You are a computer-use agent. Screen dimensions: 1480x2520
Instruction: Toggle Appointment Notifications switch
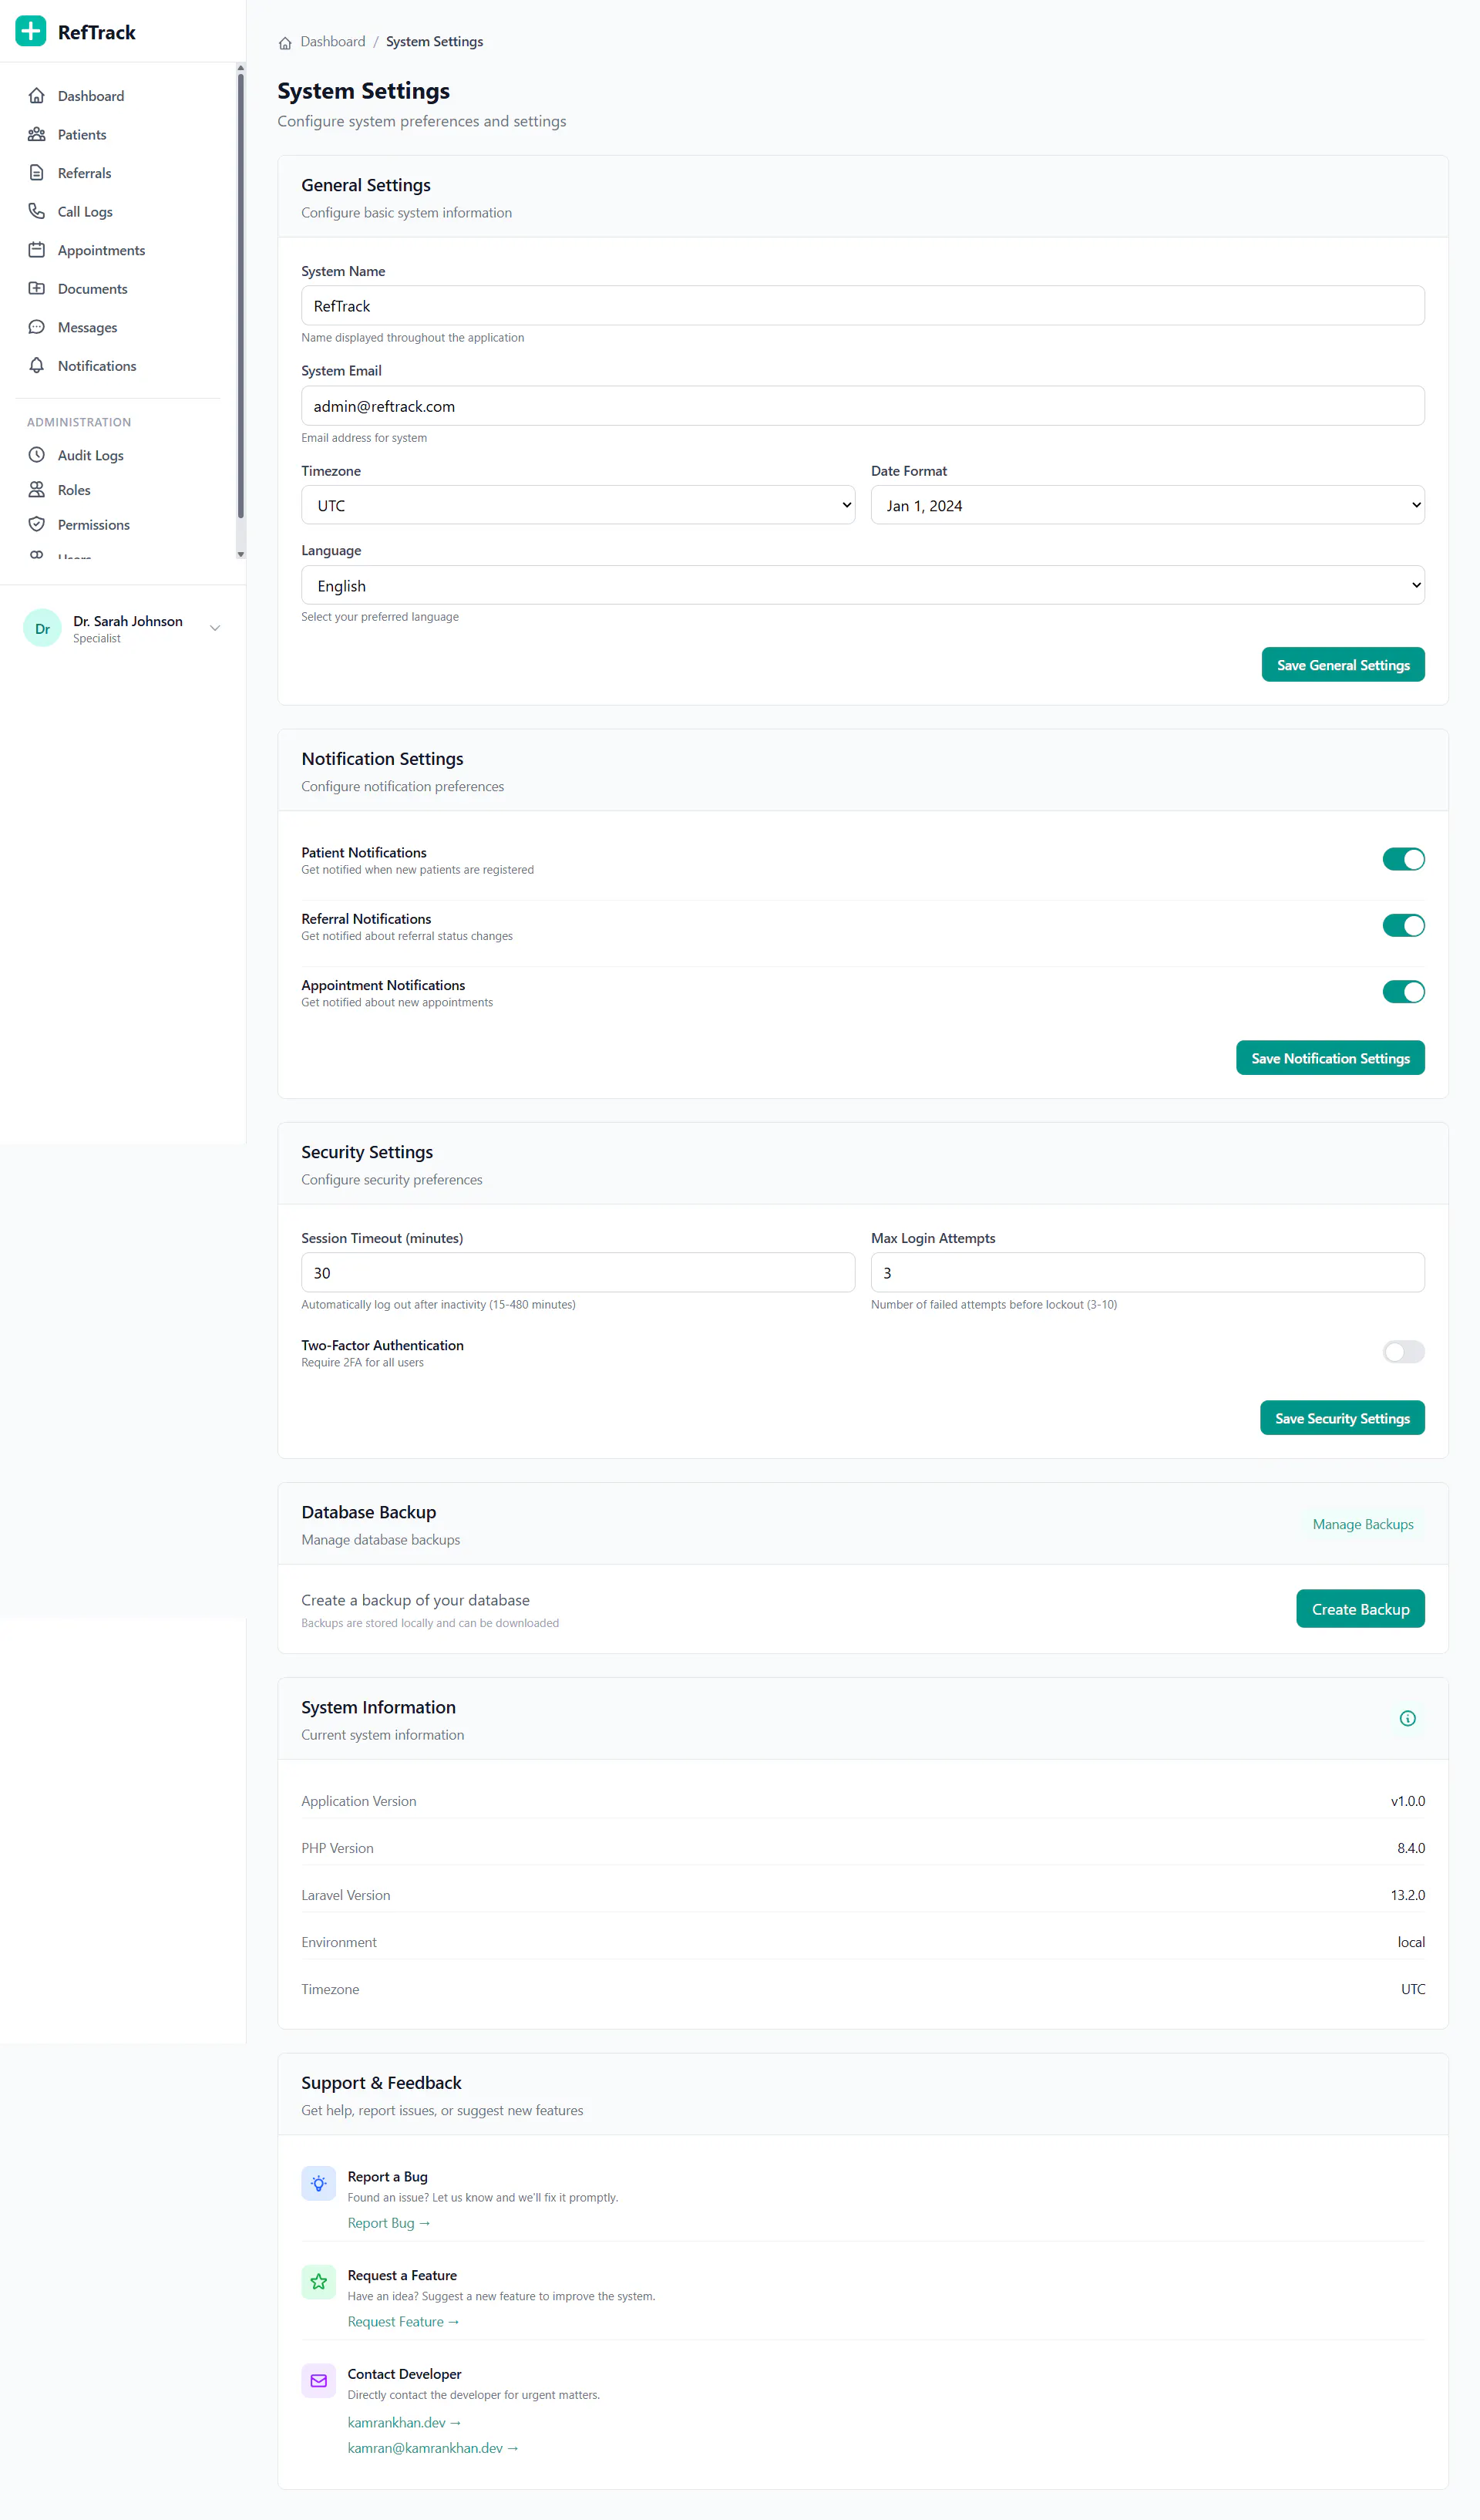tap(1403, 992)
